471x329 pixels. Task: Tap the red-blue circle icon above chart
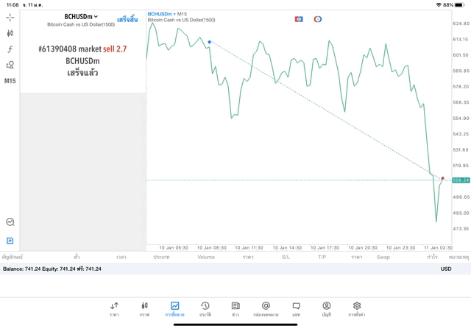coord(318,19)
